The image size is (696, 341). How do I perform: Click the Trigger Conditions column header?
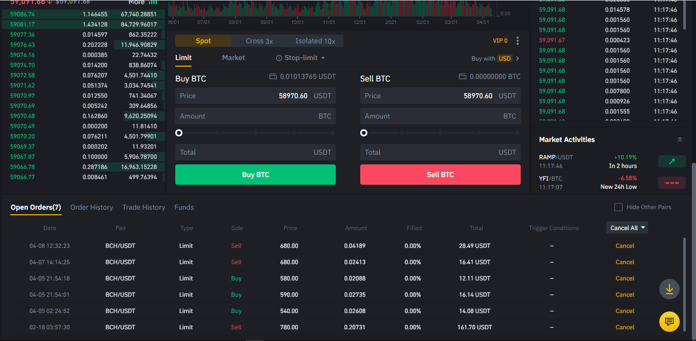click(554, 228)
